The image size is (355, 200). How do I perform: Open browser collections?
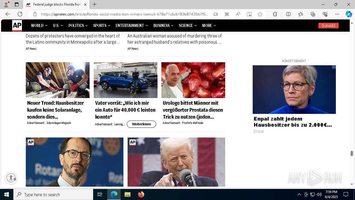click(313, 14)
